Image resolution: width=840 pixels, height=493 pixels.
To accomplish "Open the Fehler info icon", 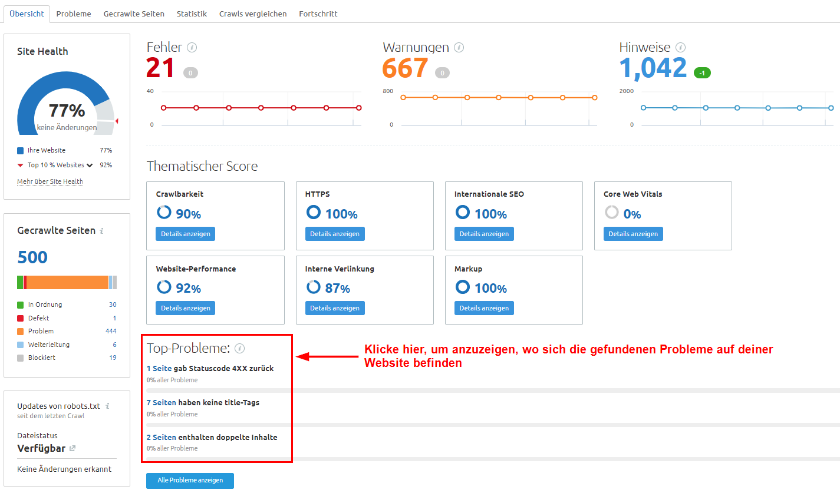I will [x=192, y=48].
